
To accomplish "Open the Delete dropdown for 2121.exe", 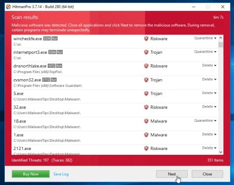I will pos(209,148).
